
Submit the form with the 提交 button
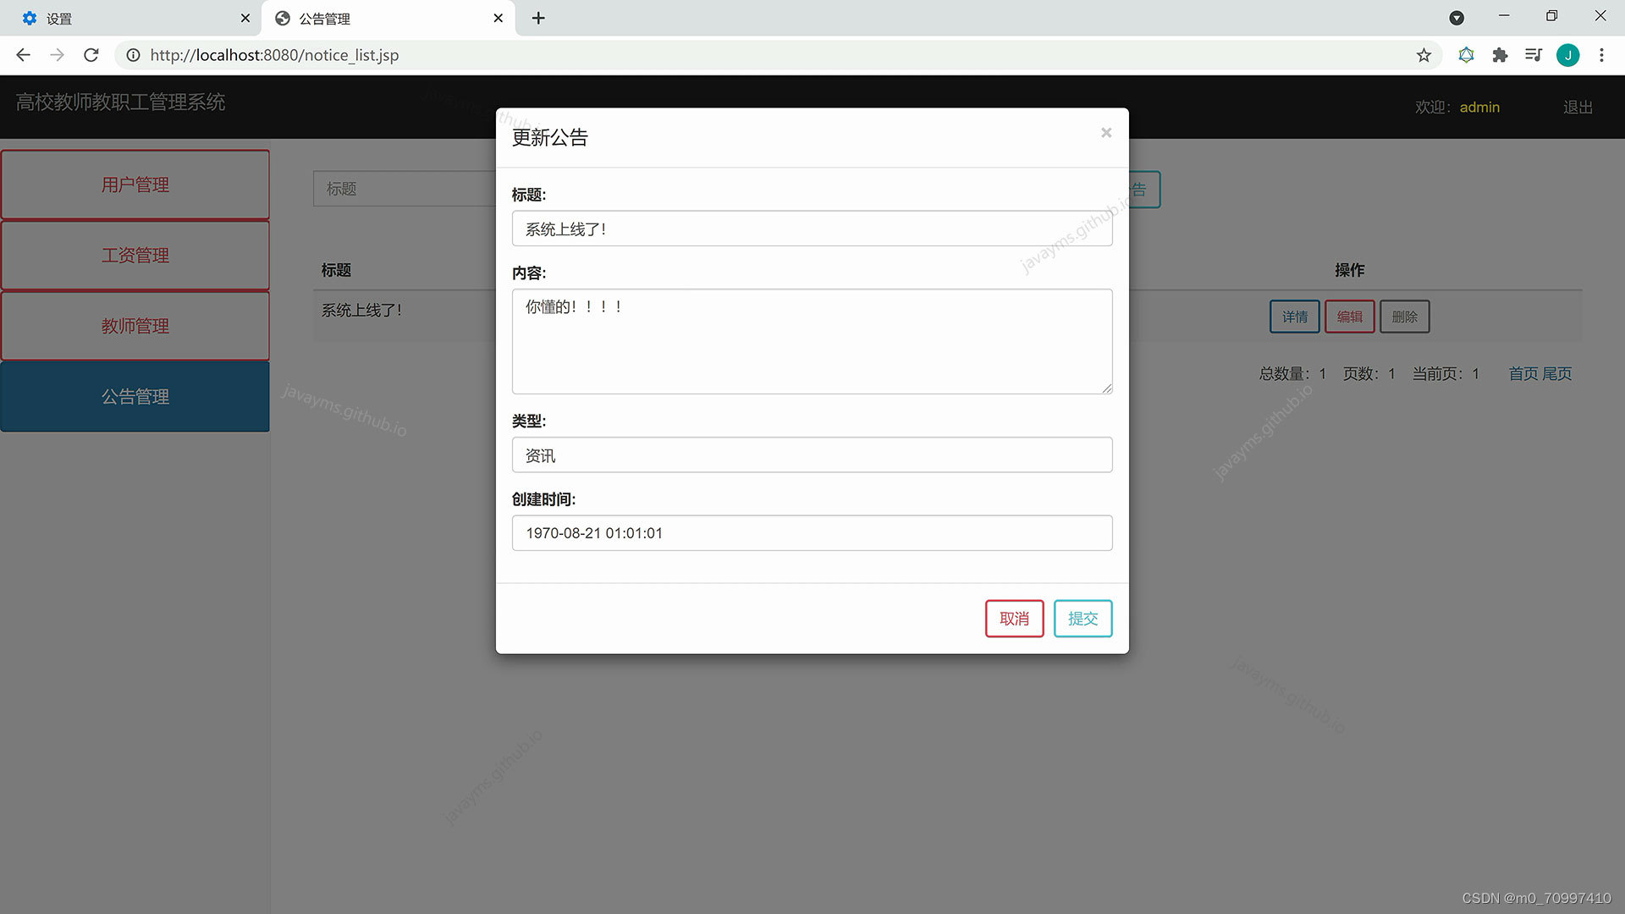point(1082,619)
